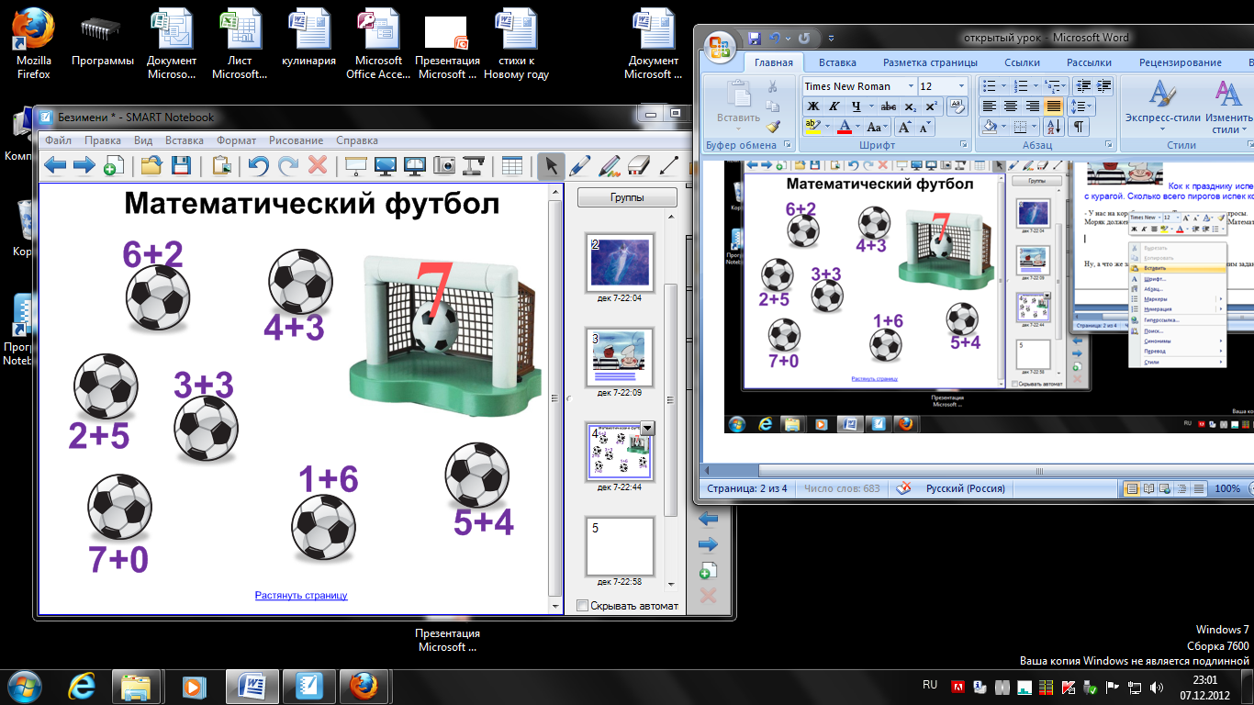Click the shading fill color button in Word

click(x=989, y=127)
